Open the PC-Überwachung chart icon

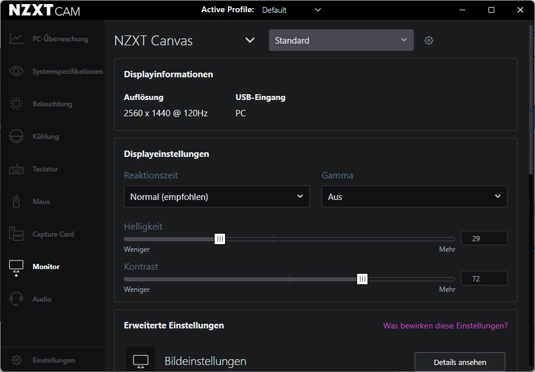point(16,39)
